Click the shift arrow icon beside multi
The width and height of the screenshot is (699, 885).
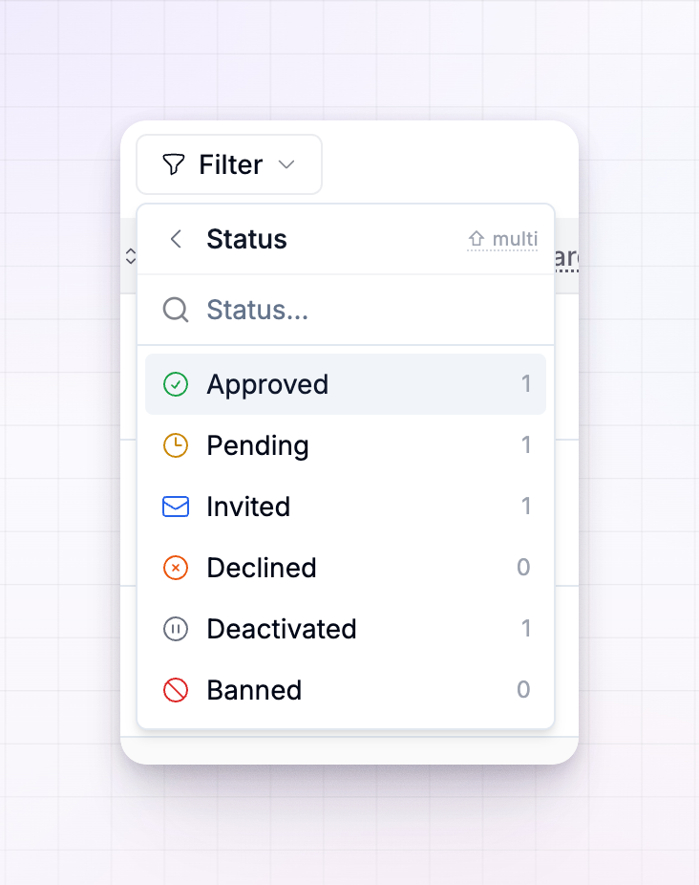[477, 239]
